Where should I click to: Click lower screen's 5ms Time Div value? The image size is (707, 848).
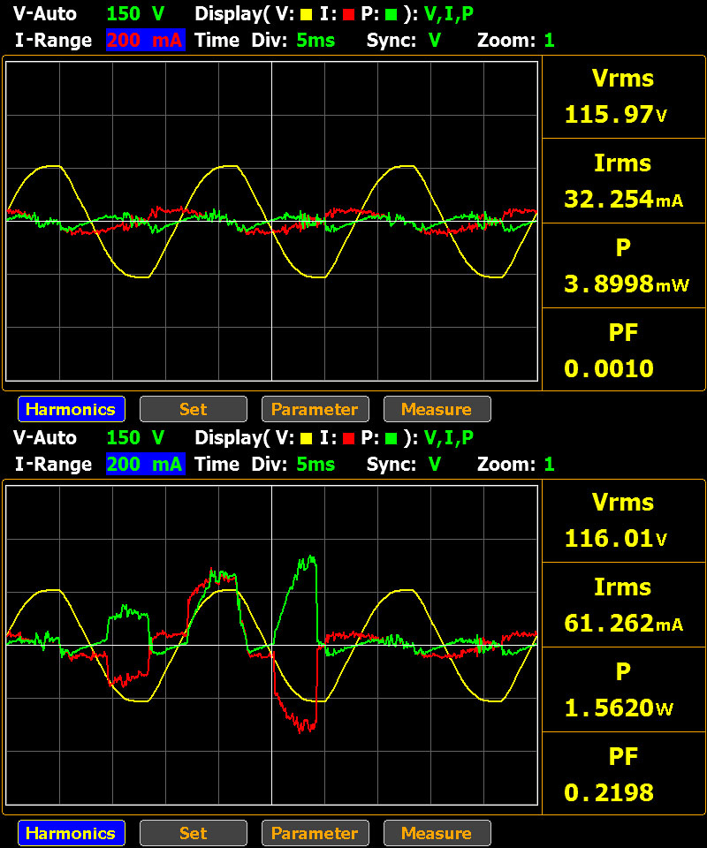point(315,464)
